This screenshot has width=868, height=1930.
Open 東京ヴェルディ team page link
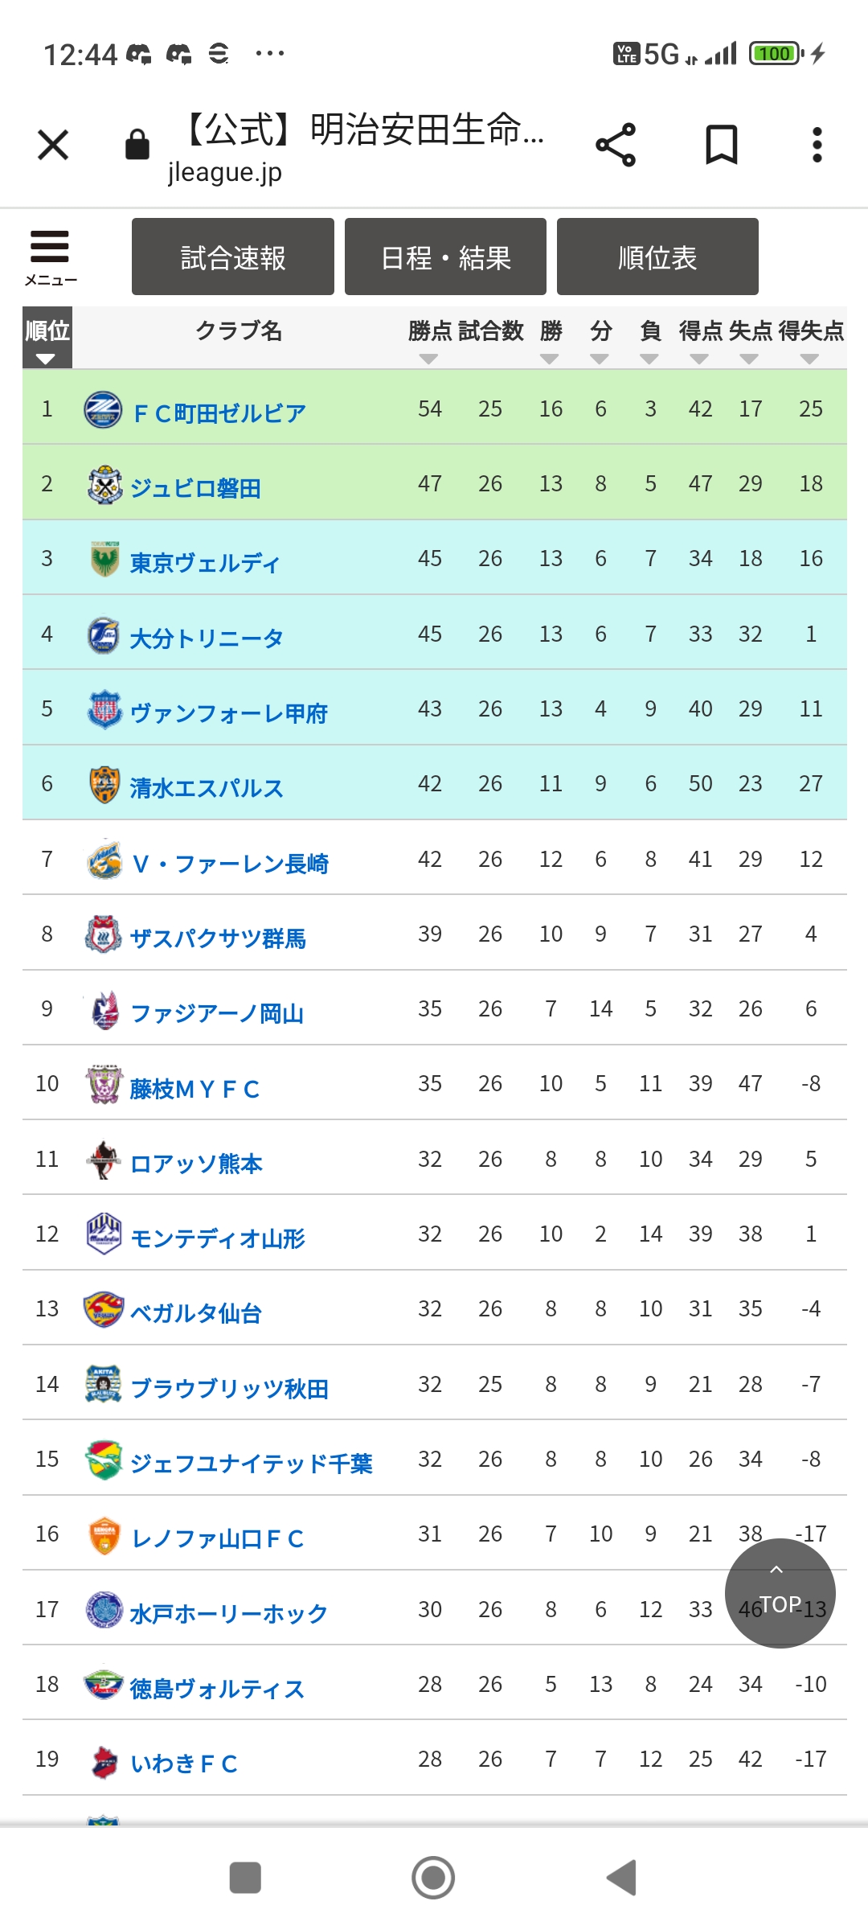click(205, 563)
